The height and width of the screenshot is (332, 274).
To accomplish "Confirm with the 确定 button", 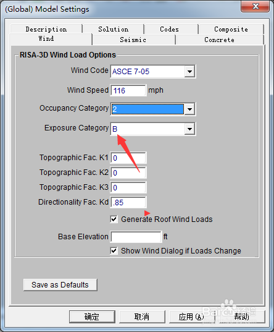I will coord(92,317).
